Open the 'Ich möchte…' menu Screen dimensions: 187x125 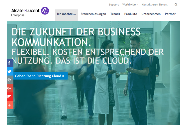click(67, 14)
